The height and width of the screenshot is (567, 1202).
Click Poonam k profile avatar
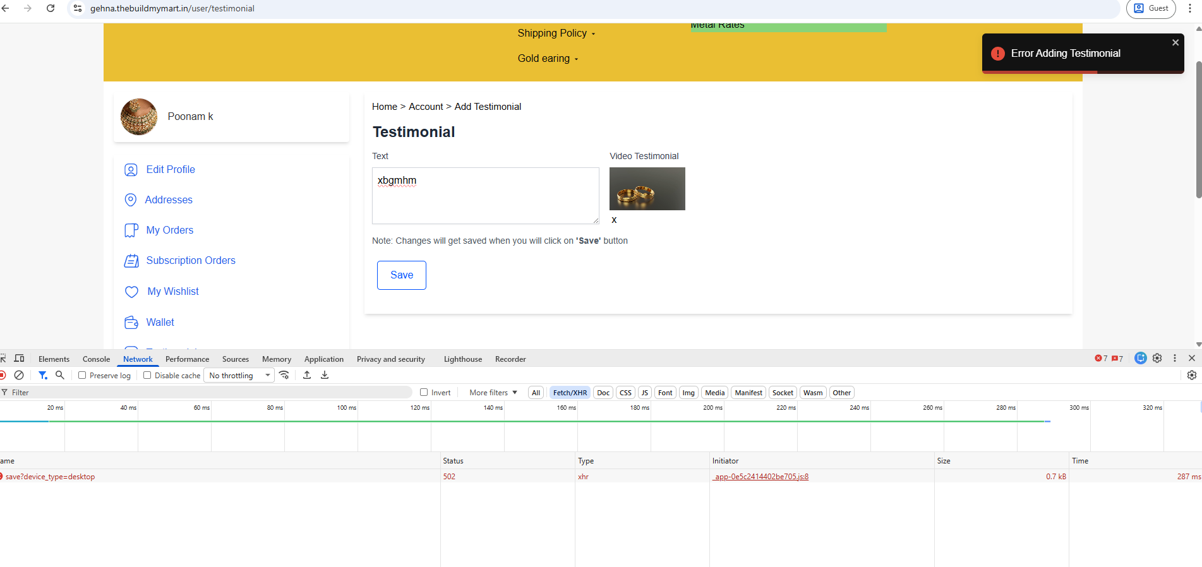click(x=139, y=117)
